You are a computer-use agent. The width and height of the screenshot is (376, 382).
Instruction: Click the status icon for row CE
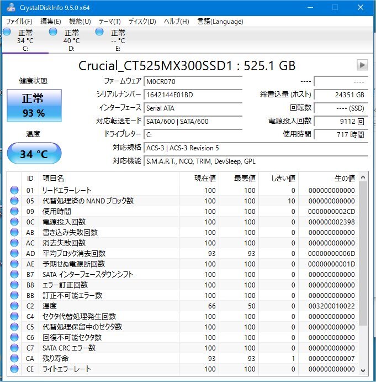pos(14,369)
